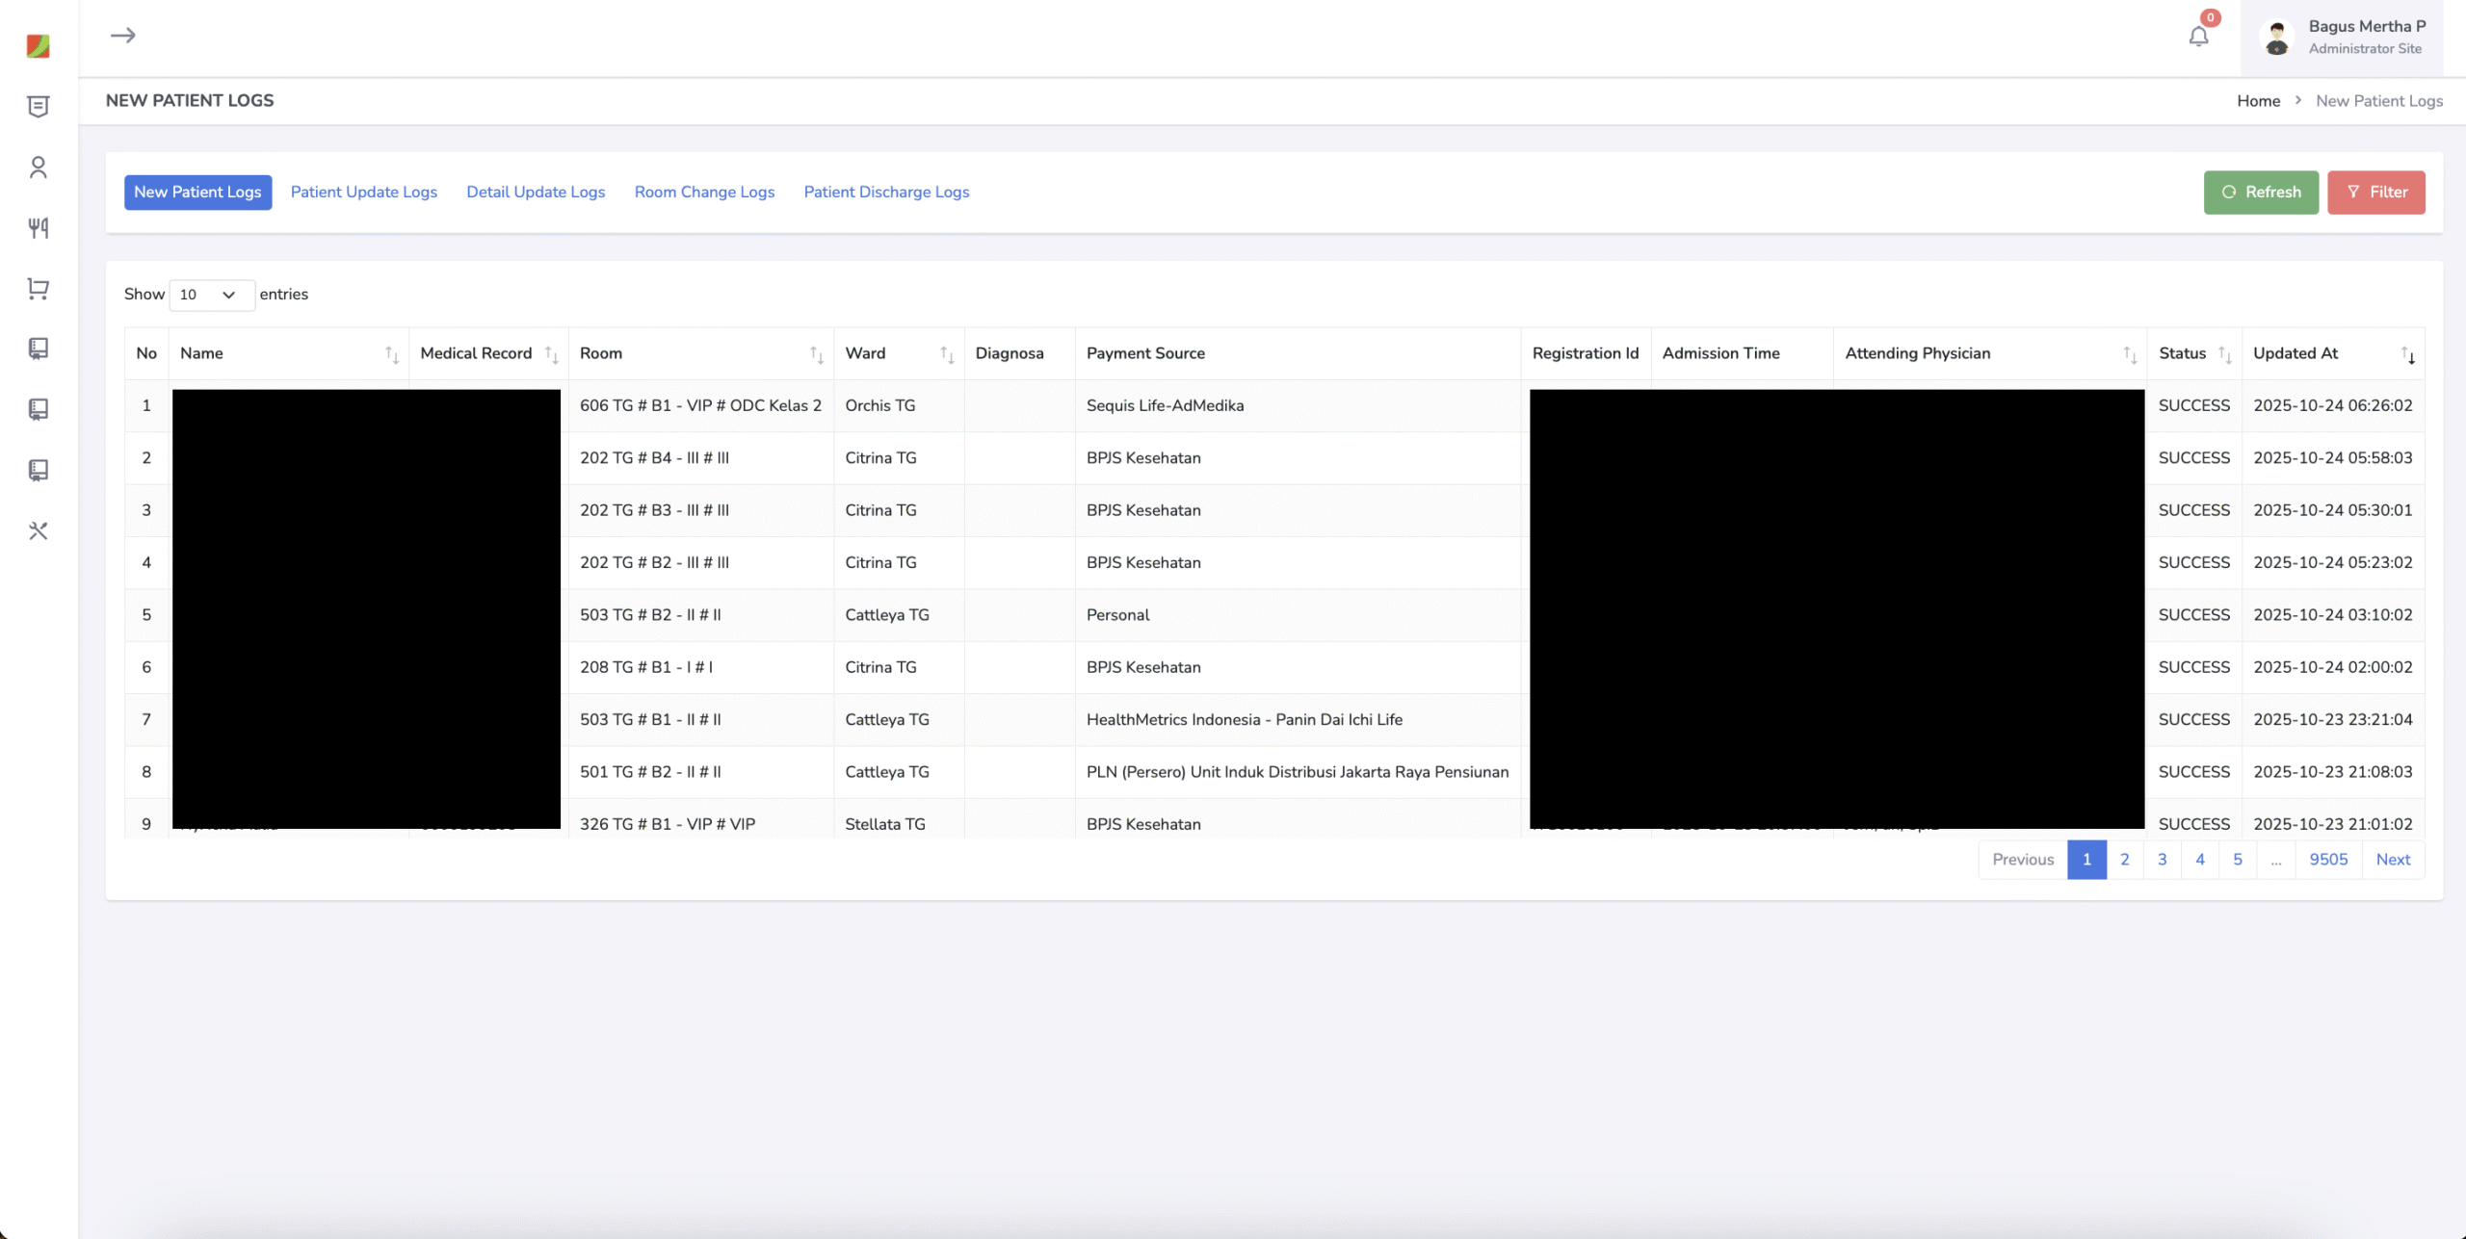The width and height of the screenshot is (2466, 1239).
Task: Click the red-green app logo icon
Action: (38, 45)
